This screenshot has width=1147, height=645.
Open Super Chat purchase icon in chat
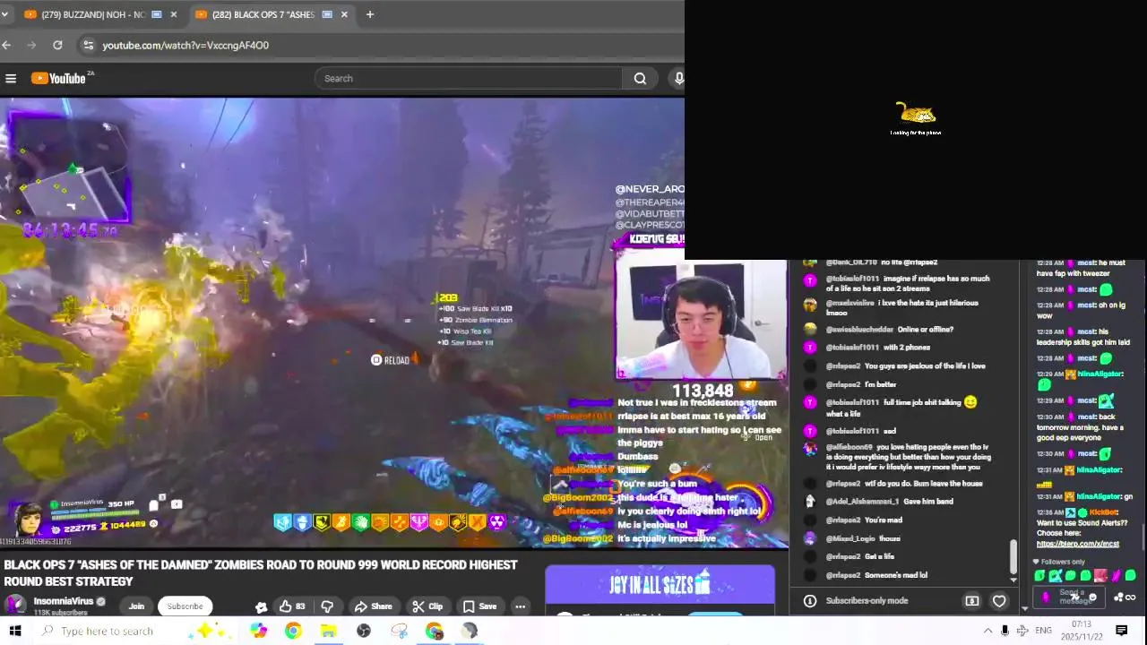click(x=971, y=601)
